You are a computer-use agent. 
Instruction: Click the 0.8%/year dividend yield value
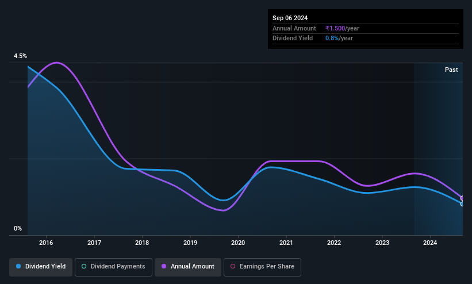pyautogui.click(x=339, y=38)
